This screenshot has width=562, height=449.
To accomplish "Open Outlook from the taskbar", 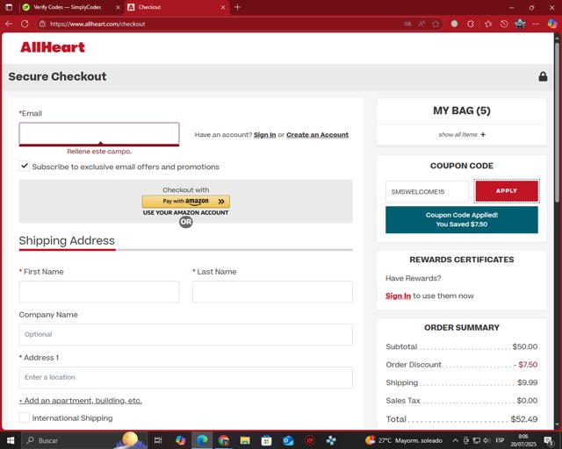I will tap(288, 440).
